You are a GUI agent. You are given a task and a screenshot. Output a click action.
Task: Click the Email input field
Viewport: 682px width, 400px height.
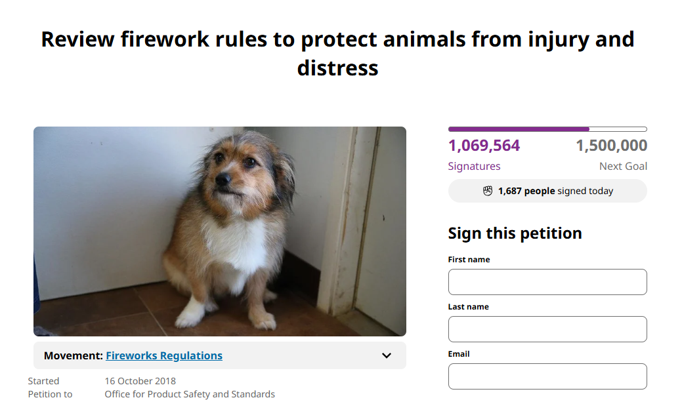coord(547,376)
